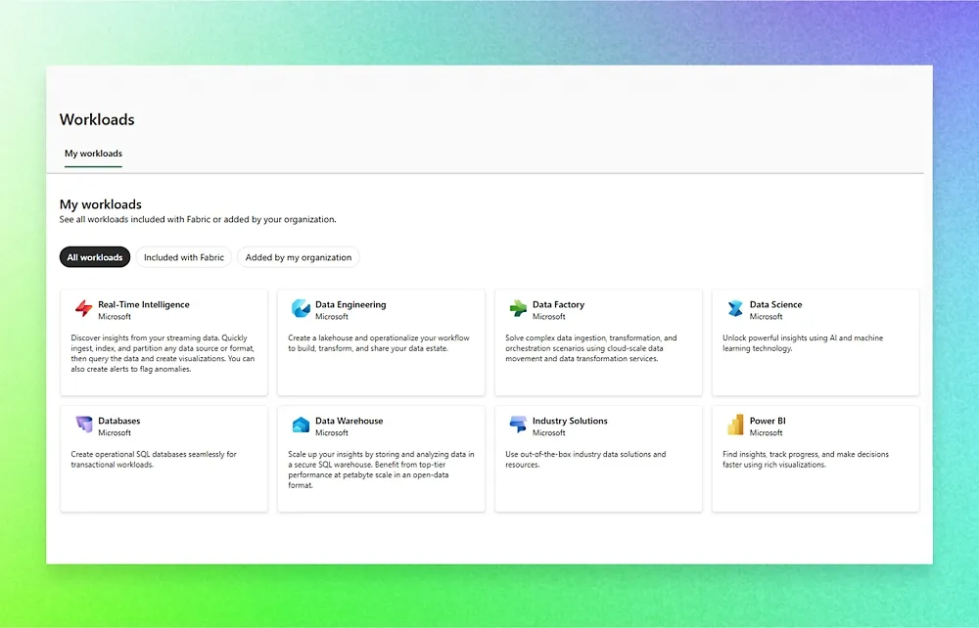The width and height of the screenshot is (979, 628).
Task: Click the Data Science blue icon
Action: coord(735,308)
